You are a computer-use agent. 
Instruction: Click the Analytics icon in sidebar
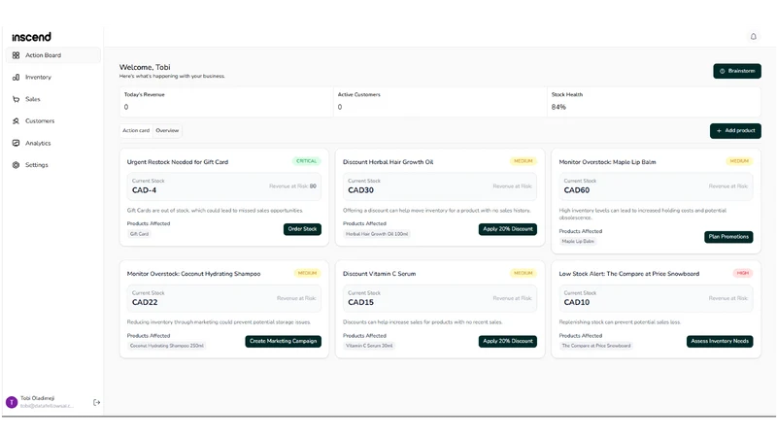coord(16,143)
